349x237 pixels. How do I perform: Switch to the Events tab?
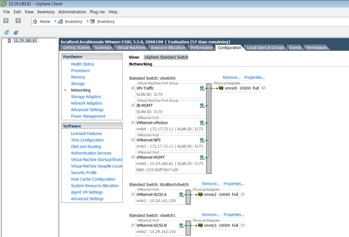tap(295, 48)
